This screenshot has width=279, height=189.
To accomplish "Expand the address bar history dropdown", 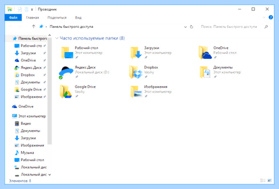I will (186, 27).
